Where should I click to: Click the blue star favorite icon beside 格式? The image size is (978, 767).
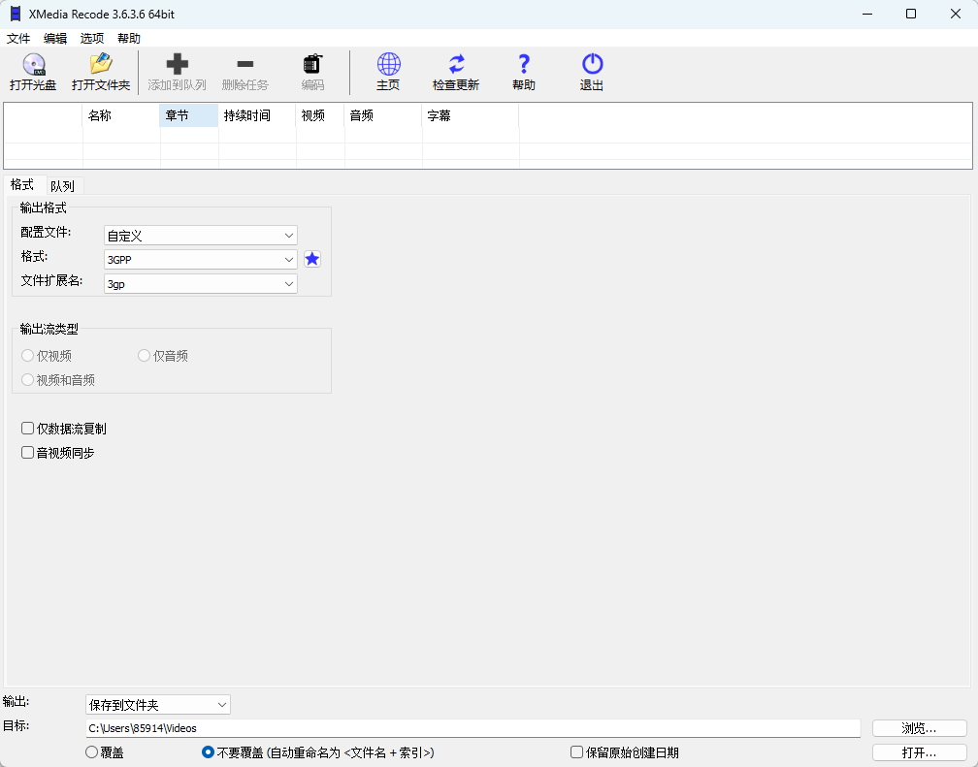pos(312,259)
